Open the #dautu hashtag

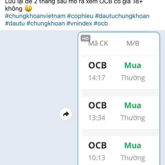[15, 23]
